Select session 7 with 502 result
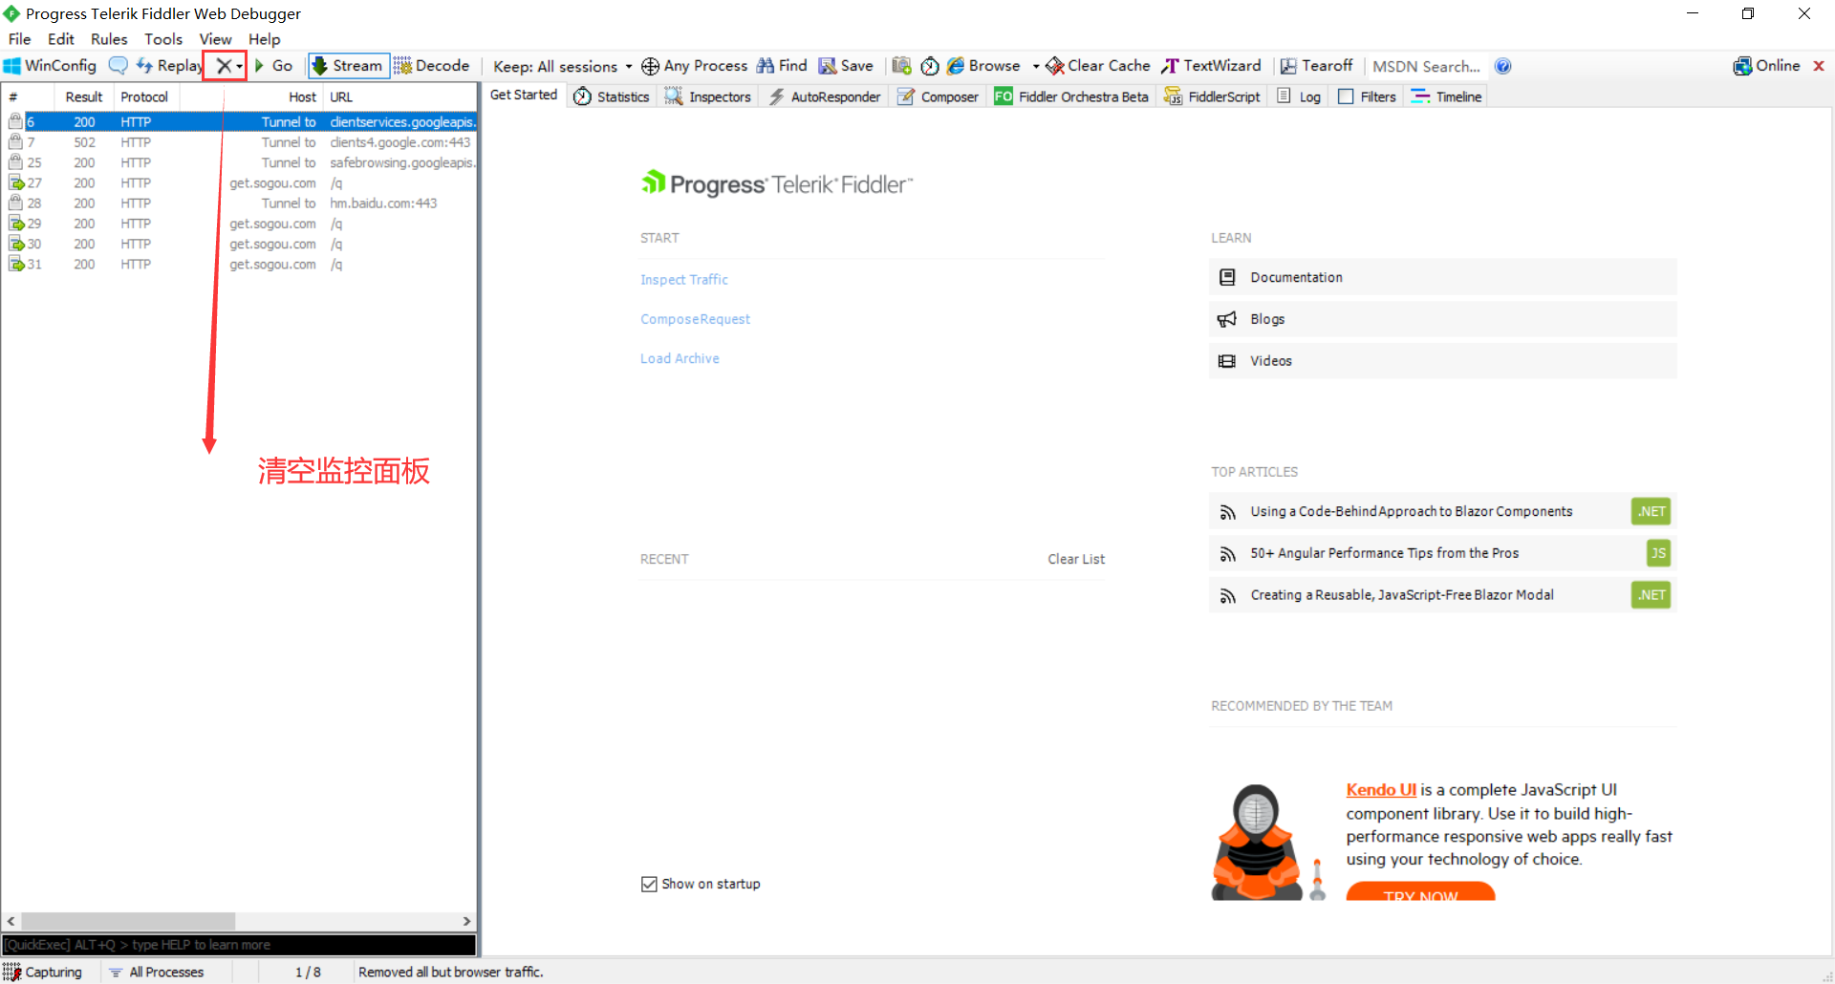 pos(239,142)
